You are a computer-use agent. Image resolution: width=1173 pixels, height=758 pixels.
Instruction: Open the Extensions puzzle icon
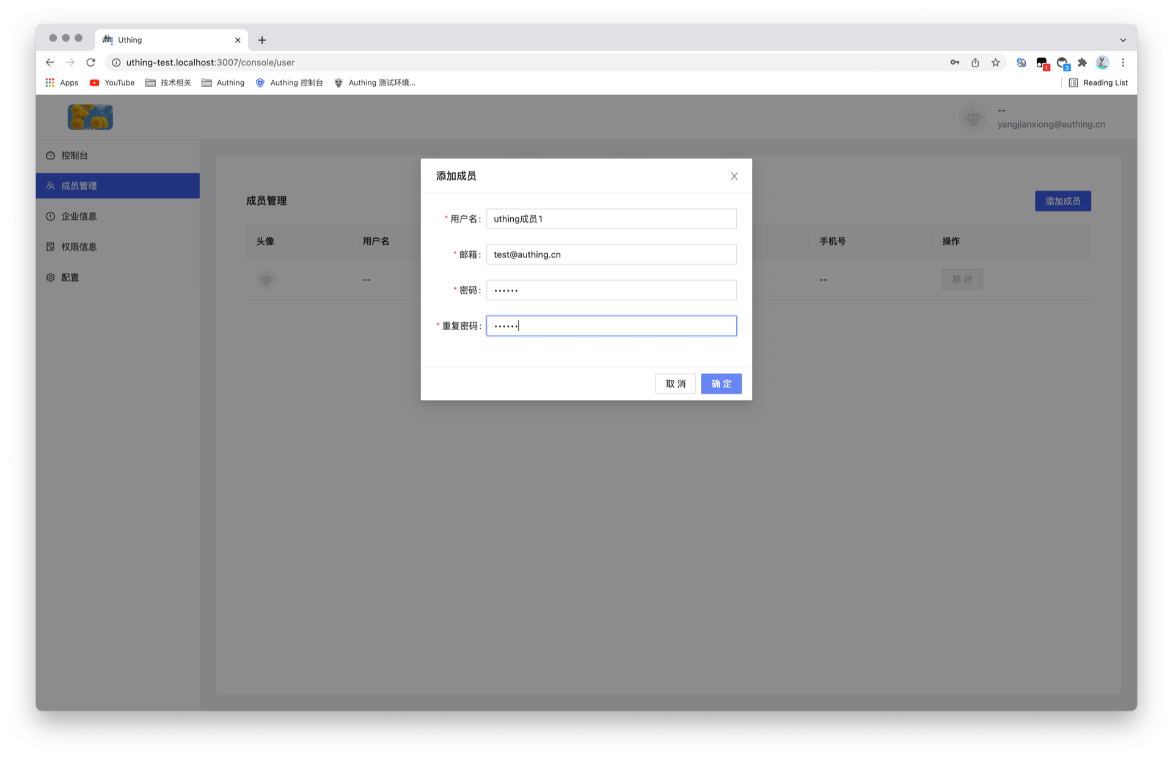(x=1082, y=62)
